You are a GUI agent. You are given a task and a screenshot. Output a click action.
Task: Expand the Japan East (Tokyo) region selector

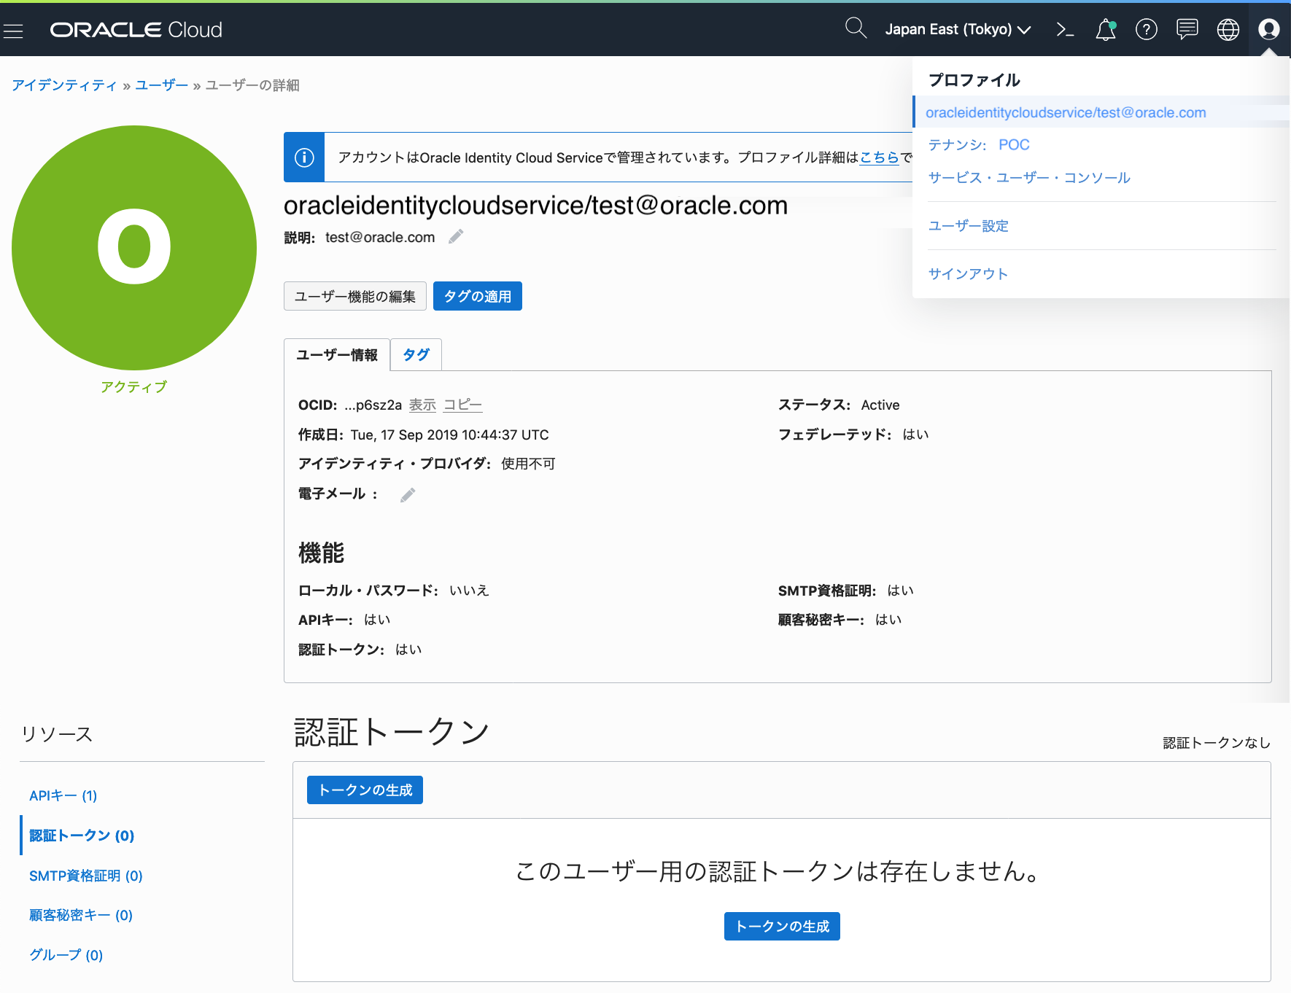pos(958,30)
